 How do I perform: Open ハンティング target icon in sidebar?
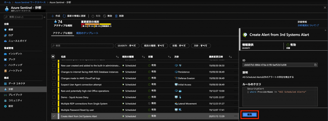tap(6, 65)
